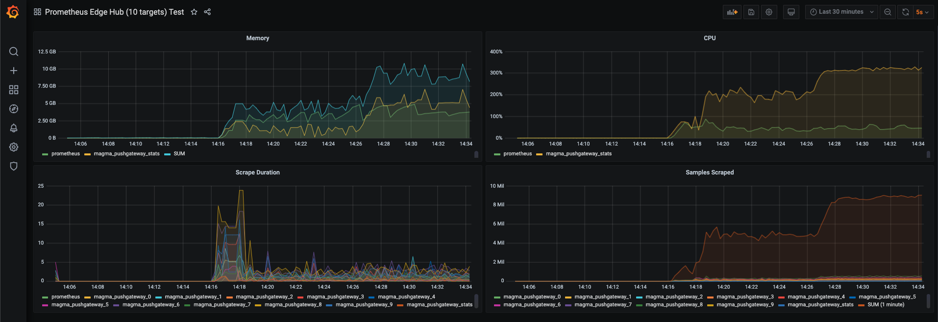The image size is (938, 322).
Task: Open the Server Admin shield icon
Action: tap(14, 166)
